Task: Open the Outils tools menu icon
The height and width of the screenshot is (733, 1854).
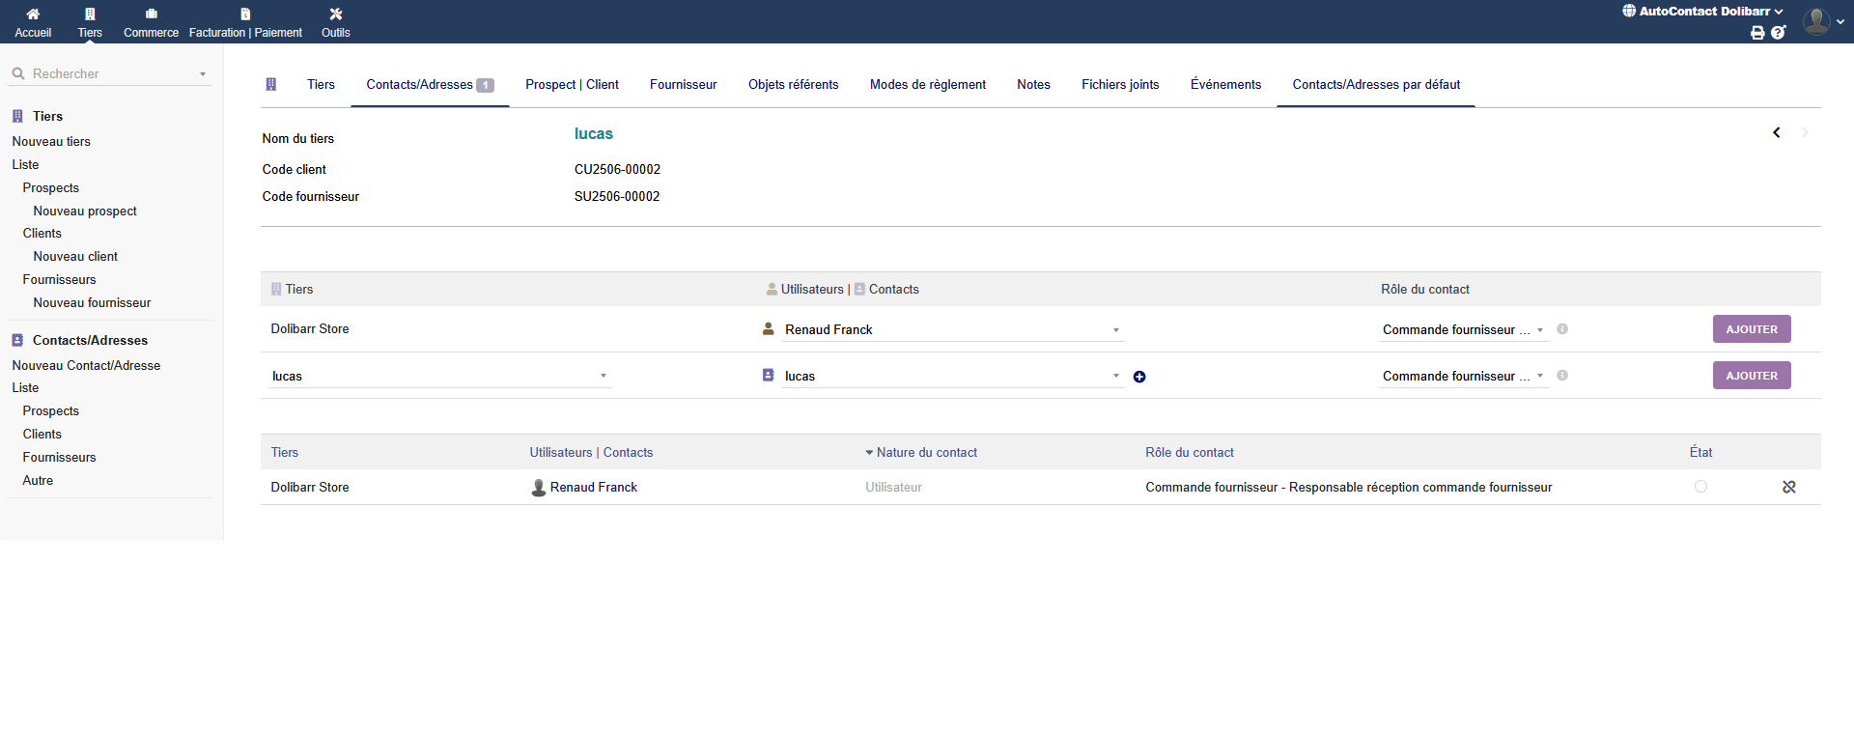Action: 335,14
